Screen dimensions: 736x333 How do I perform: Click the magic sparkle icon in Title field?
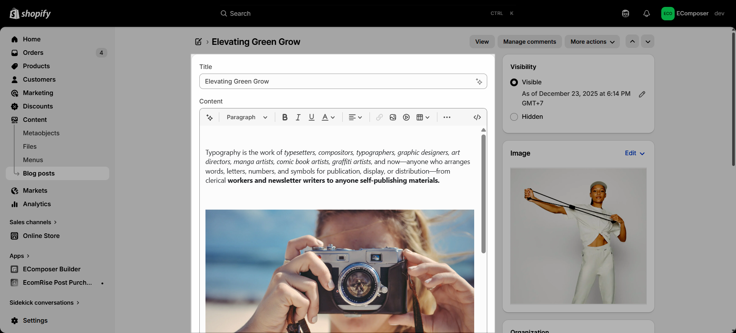479,81
